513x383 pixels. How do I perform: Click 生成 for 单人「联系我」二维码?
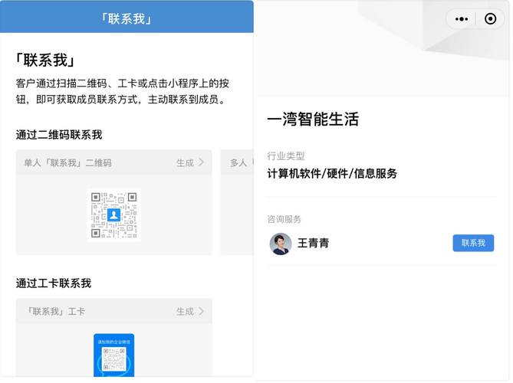185,162
